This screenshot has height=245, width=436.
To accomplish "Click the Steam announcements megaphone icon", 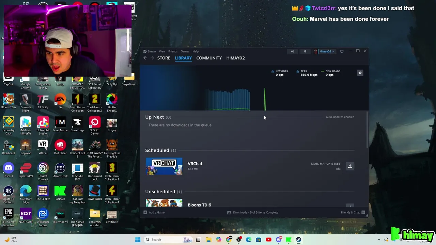I will coord(292,51).
